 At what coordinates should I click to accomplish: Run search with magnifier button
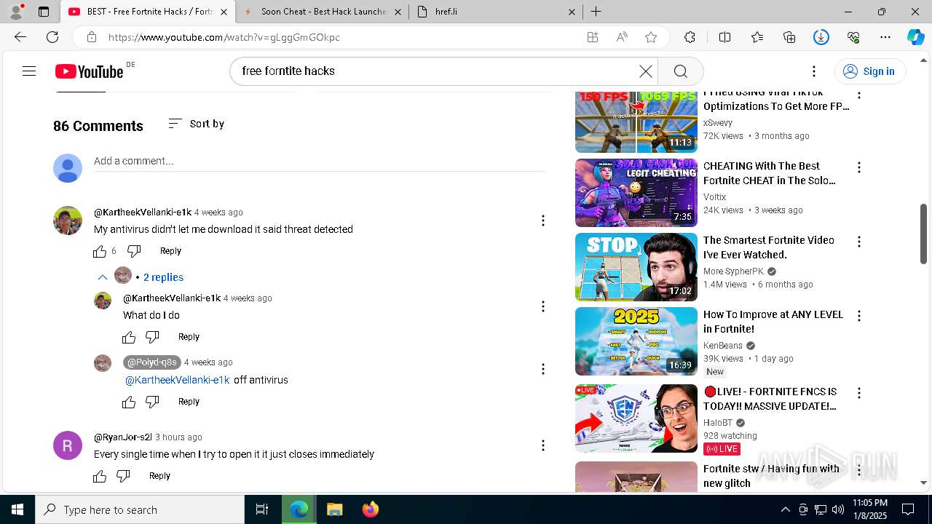680,71
